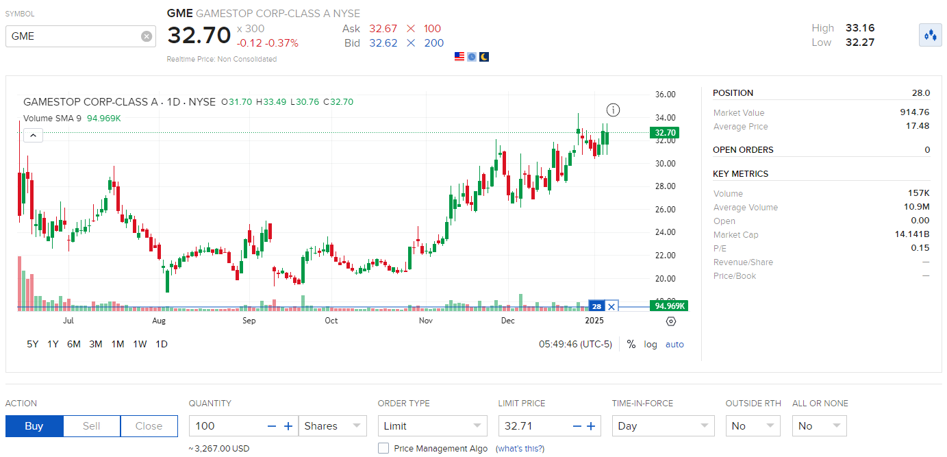Click the after-hours moon icon

[x=484, y=56]
